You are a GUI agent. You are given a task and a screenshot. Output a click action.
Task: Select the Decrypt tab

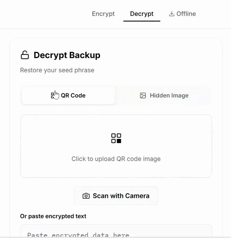(x=142, y=14)
